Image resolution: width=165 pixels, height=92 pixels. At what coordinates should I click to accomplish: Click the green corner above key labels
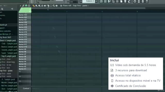pyautogui.click(x=25, y=10)
